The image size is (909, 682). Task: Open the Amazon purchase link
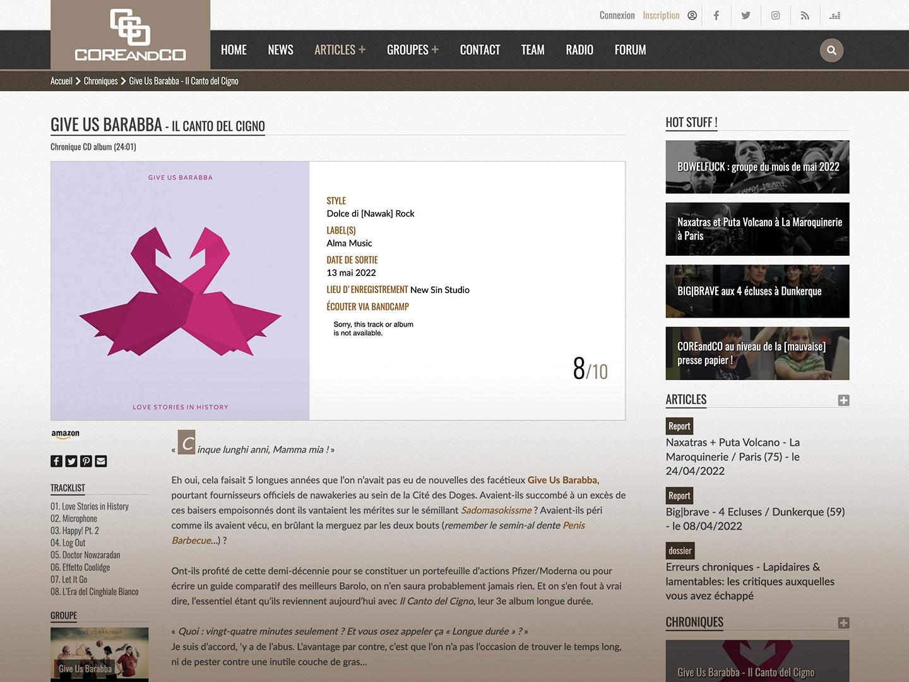pos(66,434)
